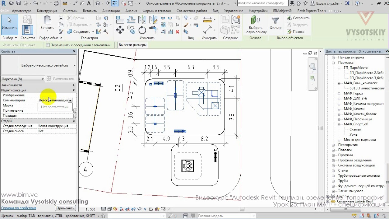
Task: Expand the МАФ_Горки tree node
Action: (x=339, y=93)
